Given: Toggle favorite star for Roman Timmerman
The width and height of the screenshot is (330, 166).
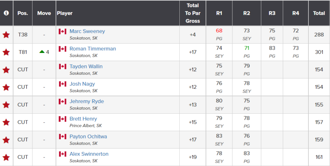Looking at the screenshot, I should (x=6, y=52).
